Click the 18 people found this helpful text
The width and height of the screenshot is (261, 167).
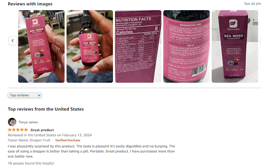pyautogui.click(x=31, y=163)
